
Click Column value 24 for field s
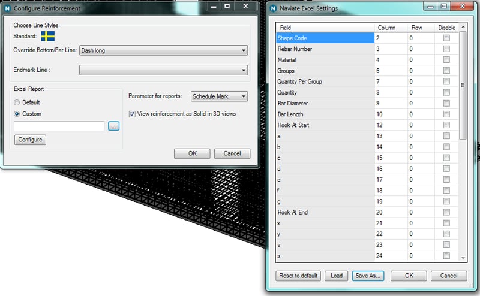coord(391,256)
